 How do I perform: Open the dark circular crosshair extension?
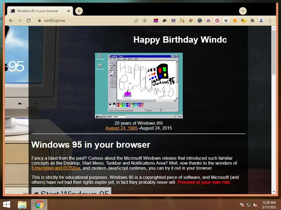pyautogui.click(x=200, y=21)
